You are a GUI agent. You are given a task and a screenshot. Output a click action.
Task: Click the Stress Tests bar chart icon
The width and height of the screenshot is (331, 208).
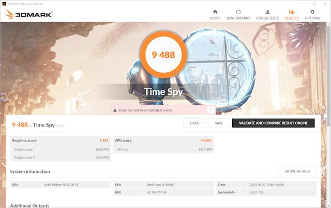267,11
